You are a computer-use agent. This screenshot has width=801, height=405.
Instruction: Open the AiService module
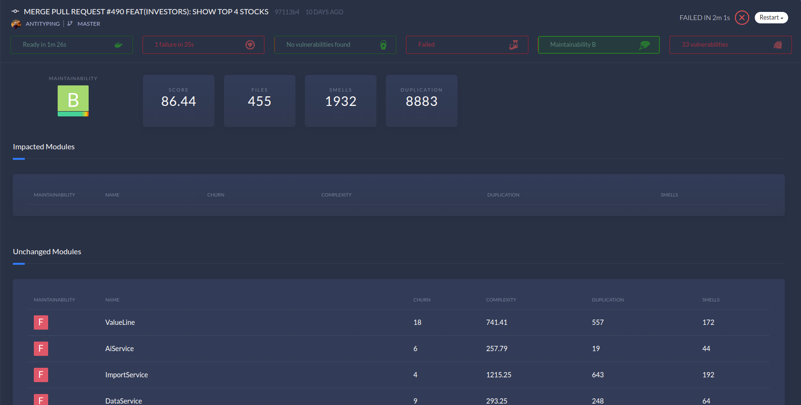click(120, 349)
